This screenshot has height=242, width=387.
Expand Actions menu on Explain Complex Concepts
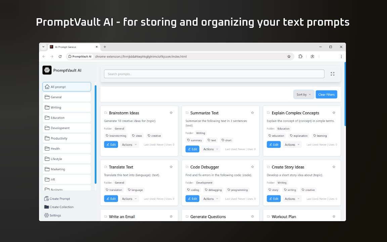[292, 145]
